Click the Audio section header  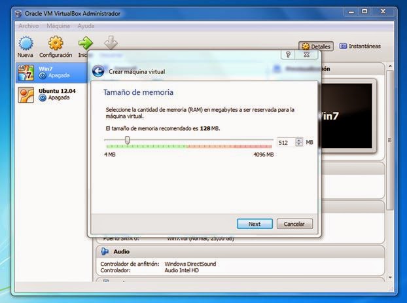coord(240,251)
